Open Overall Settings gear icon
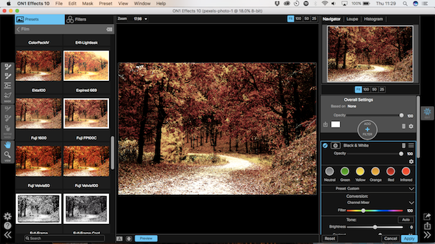435x244 pixels. point(411,126)
